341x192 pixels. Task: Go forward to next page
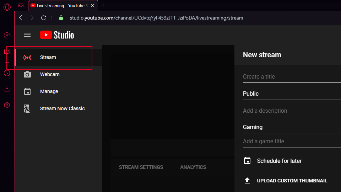32,18
